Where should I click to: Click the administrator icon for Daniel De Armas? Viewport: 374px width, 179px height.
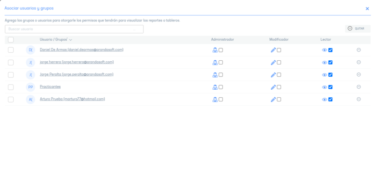215,50
